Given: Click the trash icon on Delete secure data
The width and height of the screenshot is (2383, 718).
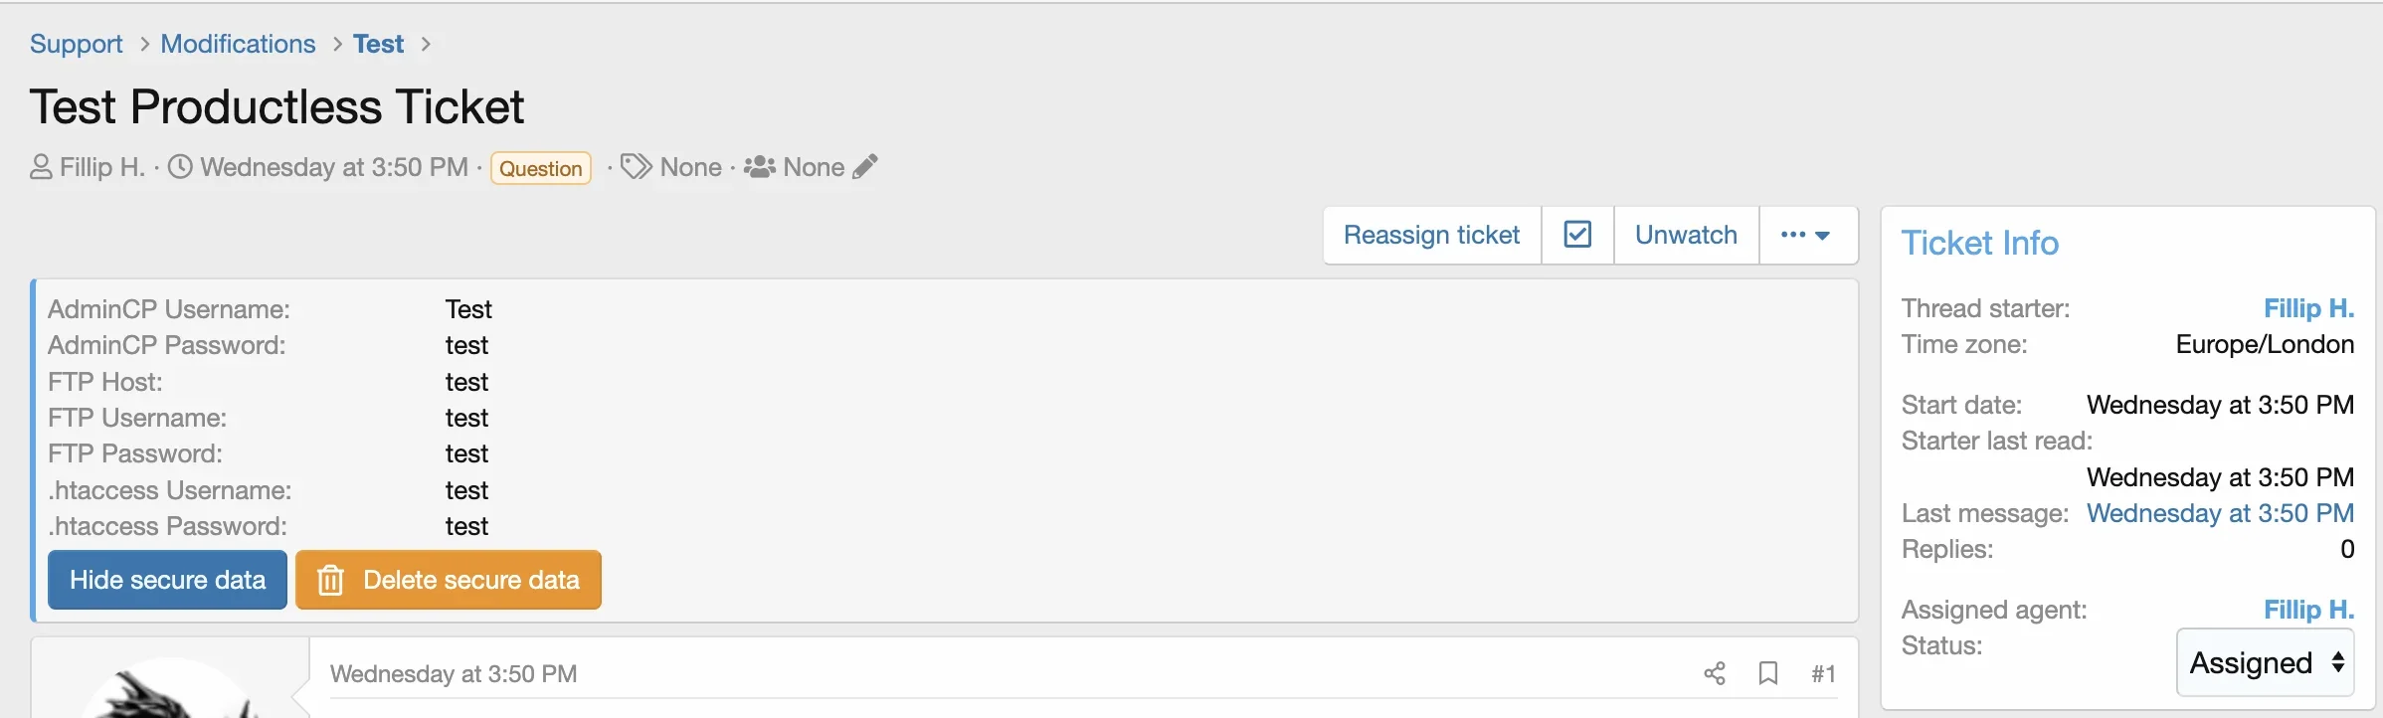Looking at the screenshot, I should point(330,580).
